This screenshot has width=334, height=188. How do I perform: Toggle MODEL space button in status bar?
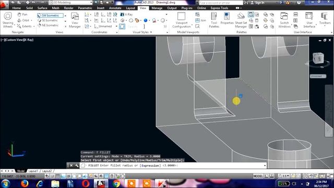[258, 176]
